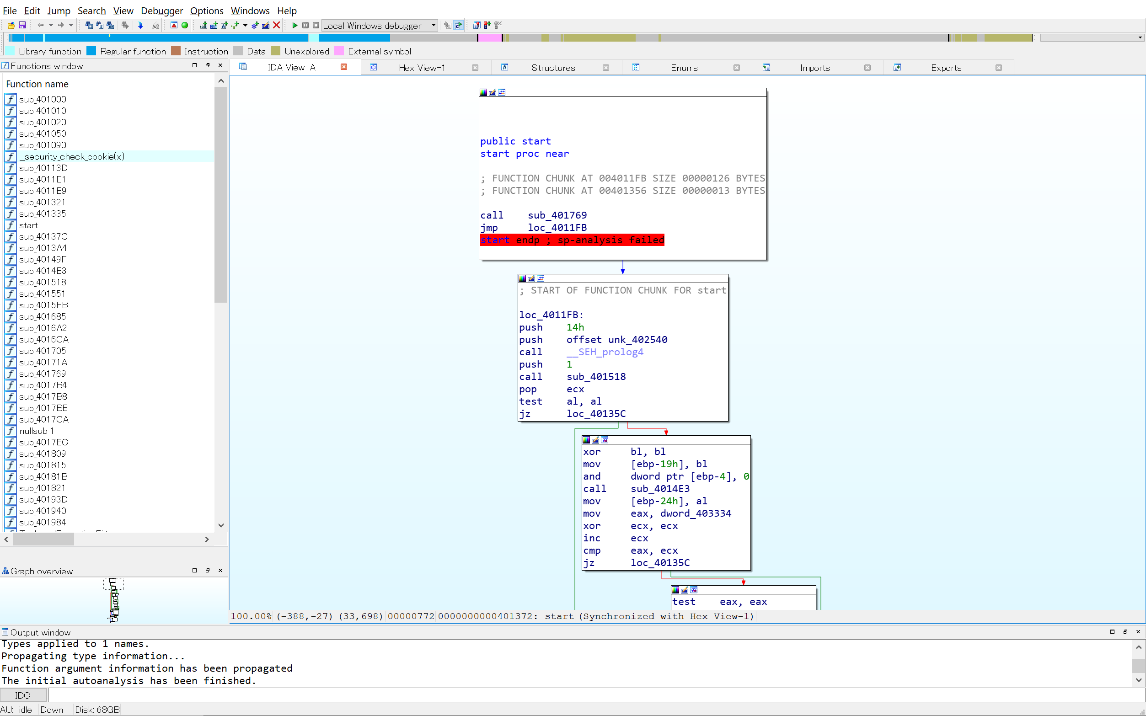Click the blue down-arrow jump icon
The image size is (1146, 716).
coord(141,26)
